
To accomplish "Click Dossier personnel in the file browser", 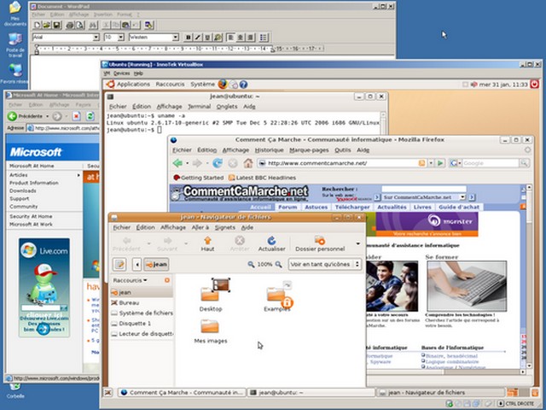I will (320, 244).
